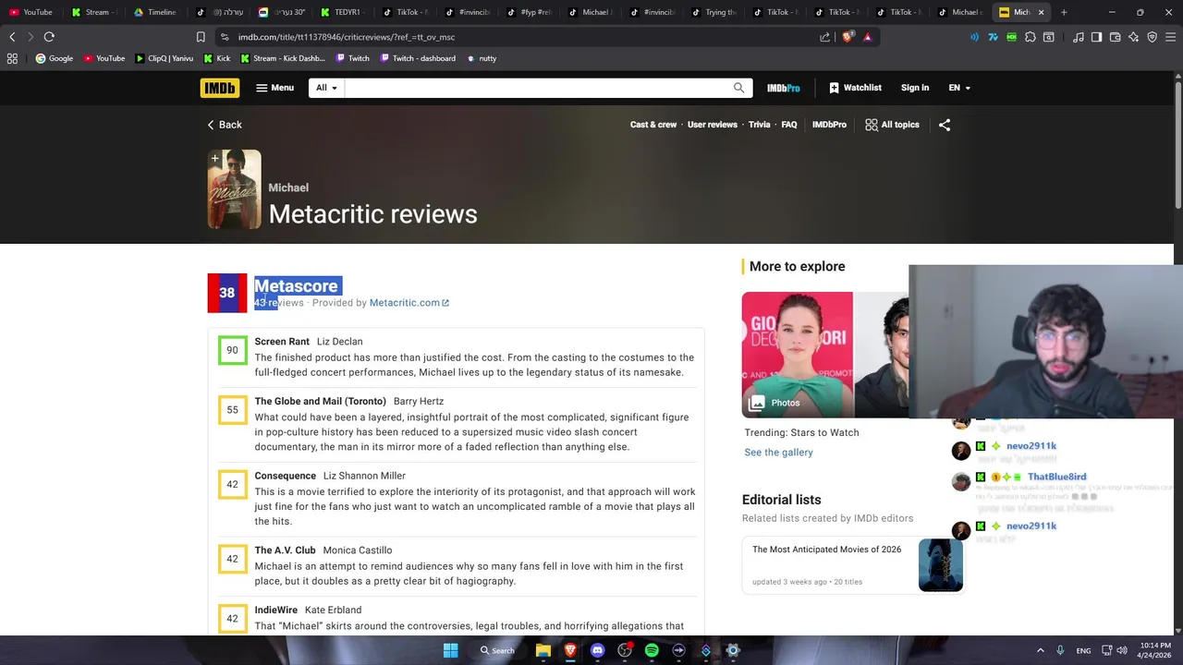
Task: Open the browser extensions puzzle icon
Action: pyautogui.click(x=1031, y=37)
